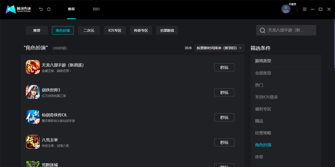Minimize the window

pos(312,9)
